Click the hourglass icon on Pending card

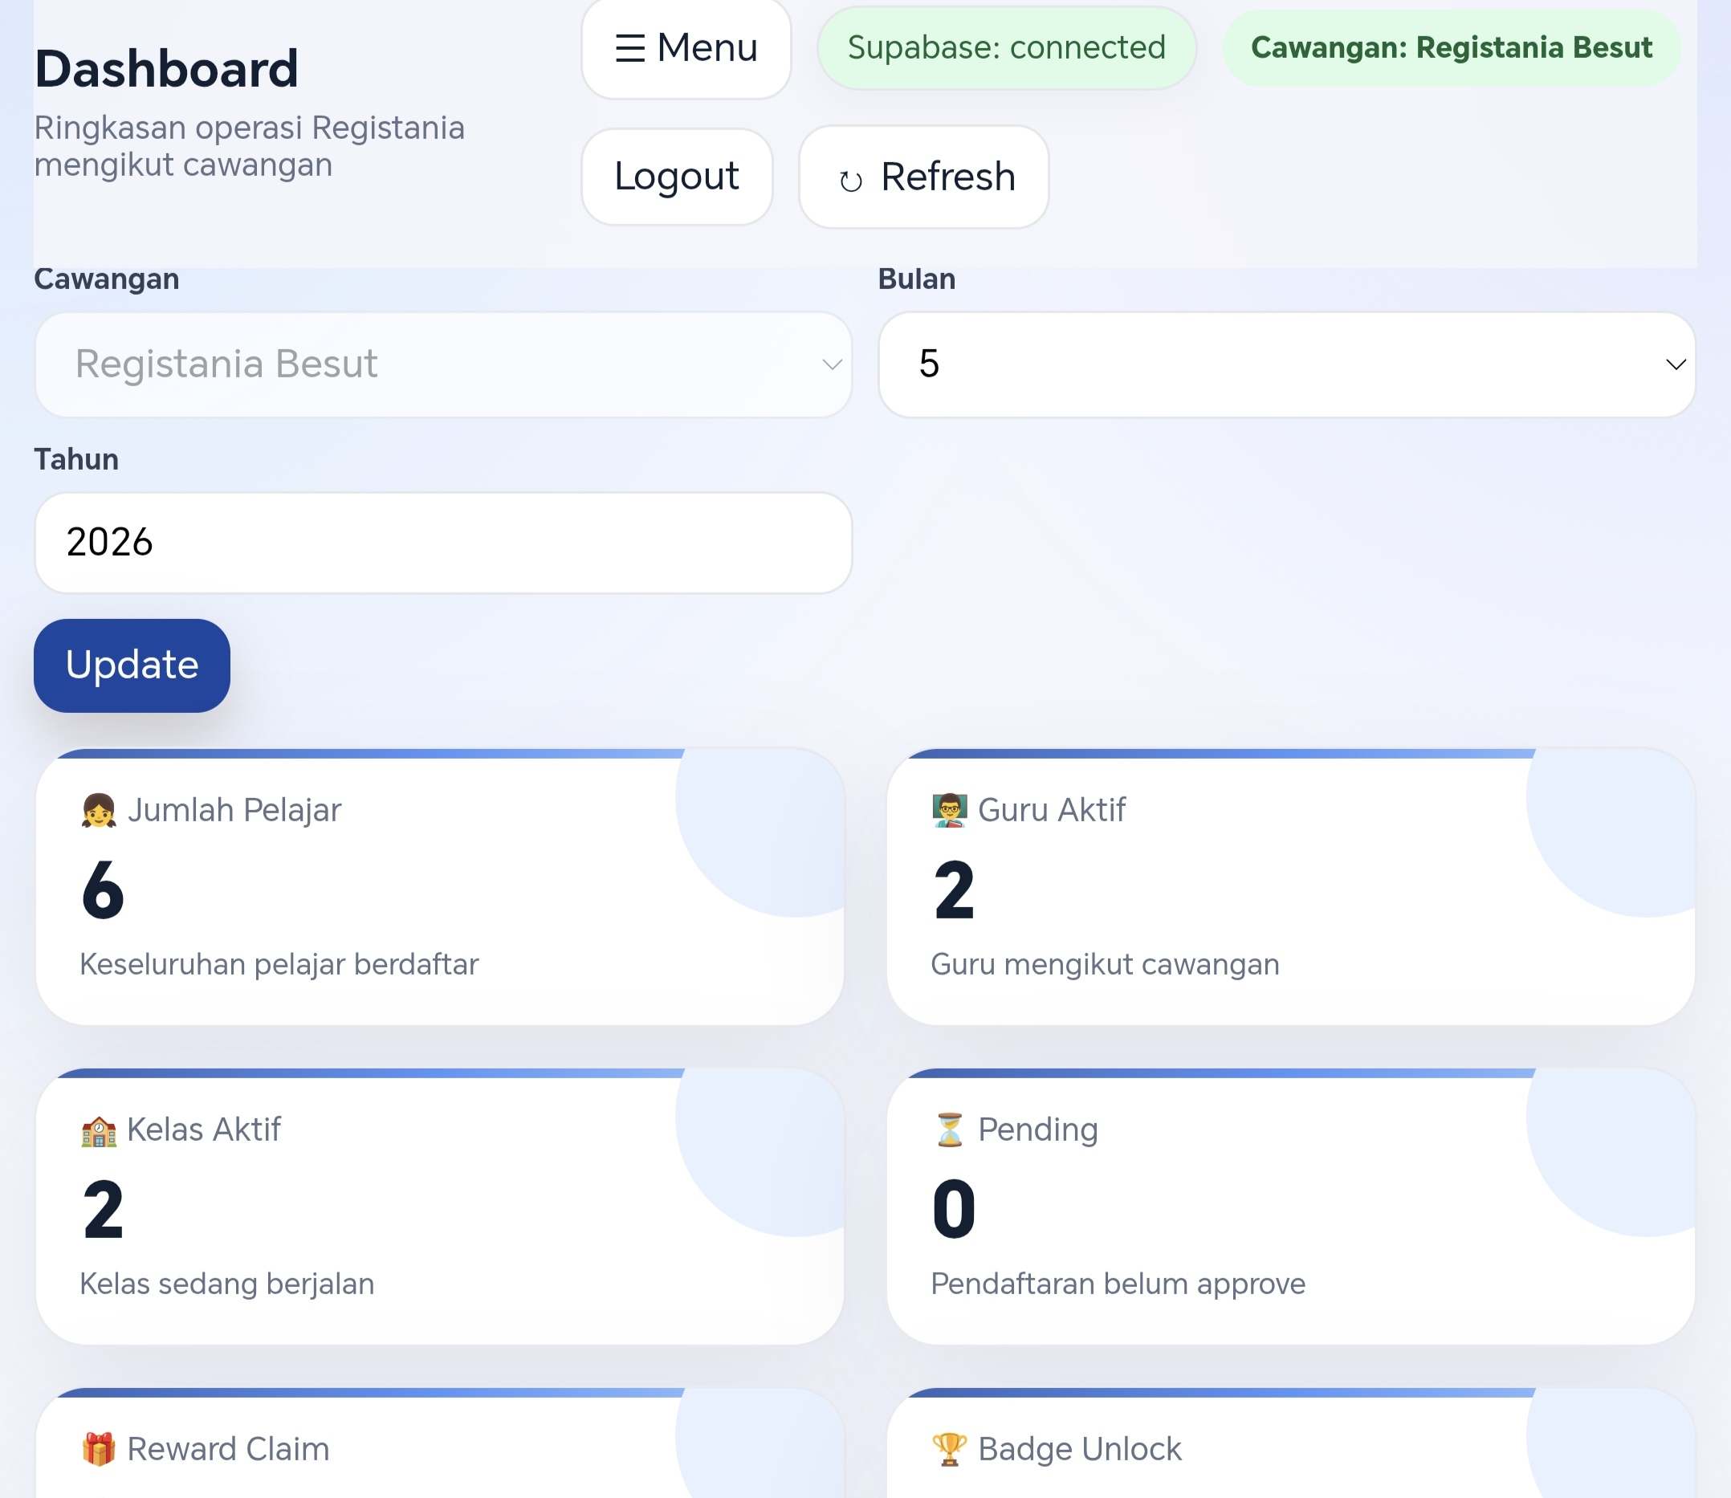pyautogui.click(x=950, y=1130)
